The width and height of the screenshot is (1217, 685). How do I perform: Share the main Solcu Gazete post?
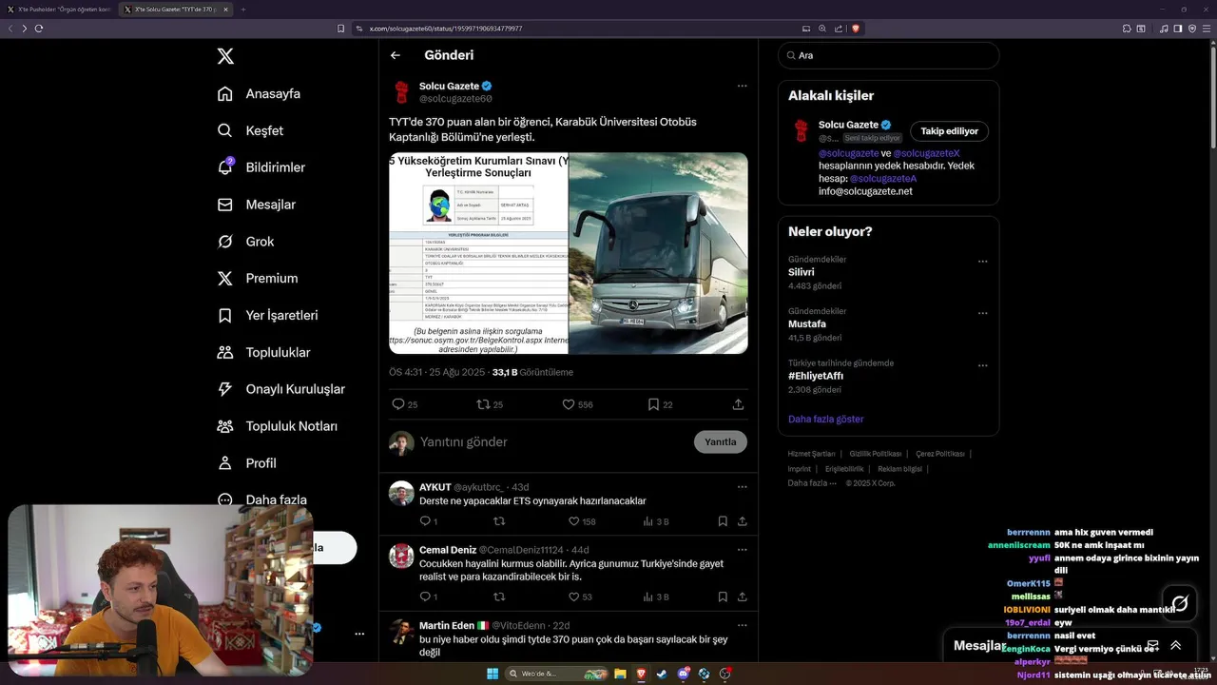coord(738,404)
